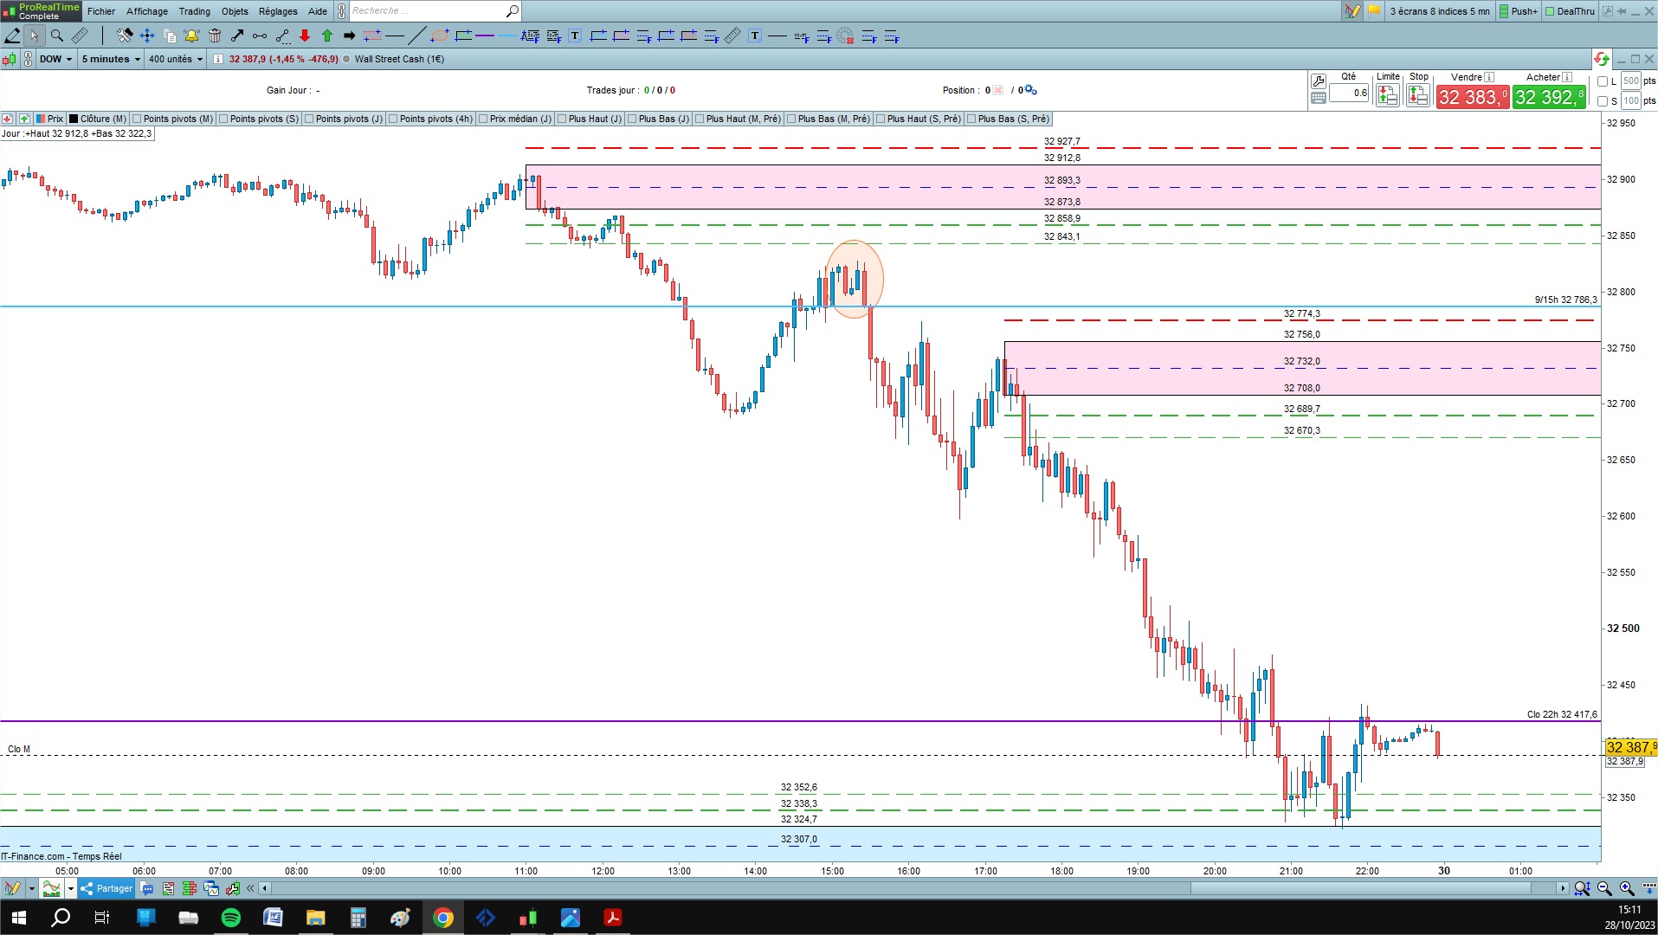Click the red Vendre price button

[x=1473, y=97]
